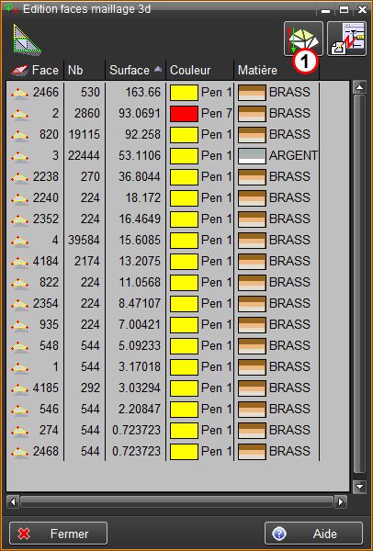
Task: Click the triangle mesh icon at top left
Action: 27,39
